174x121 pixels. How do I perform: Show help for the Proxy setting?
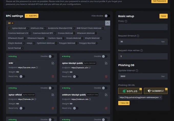point(126,21)
